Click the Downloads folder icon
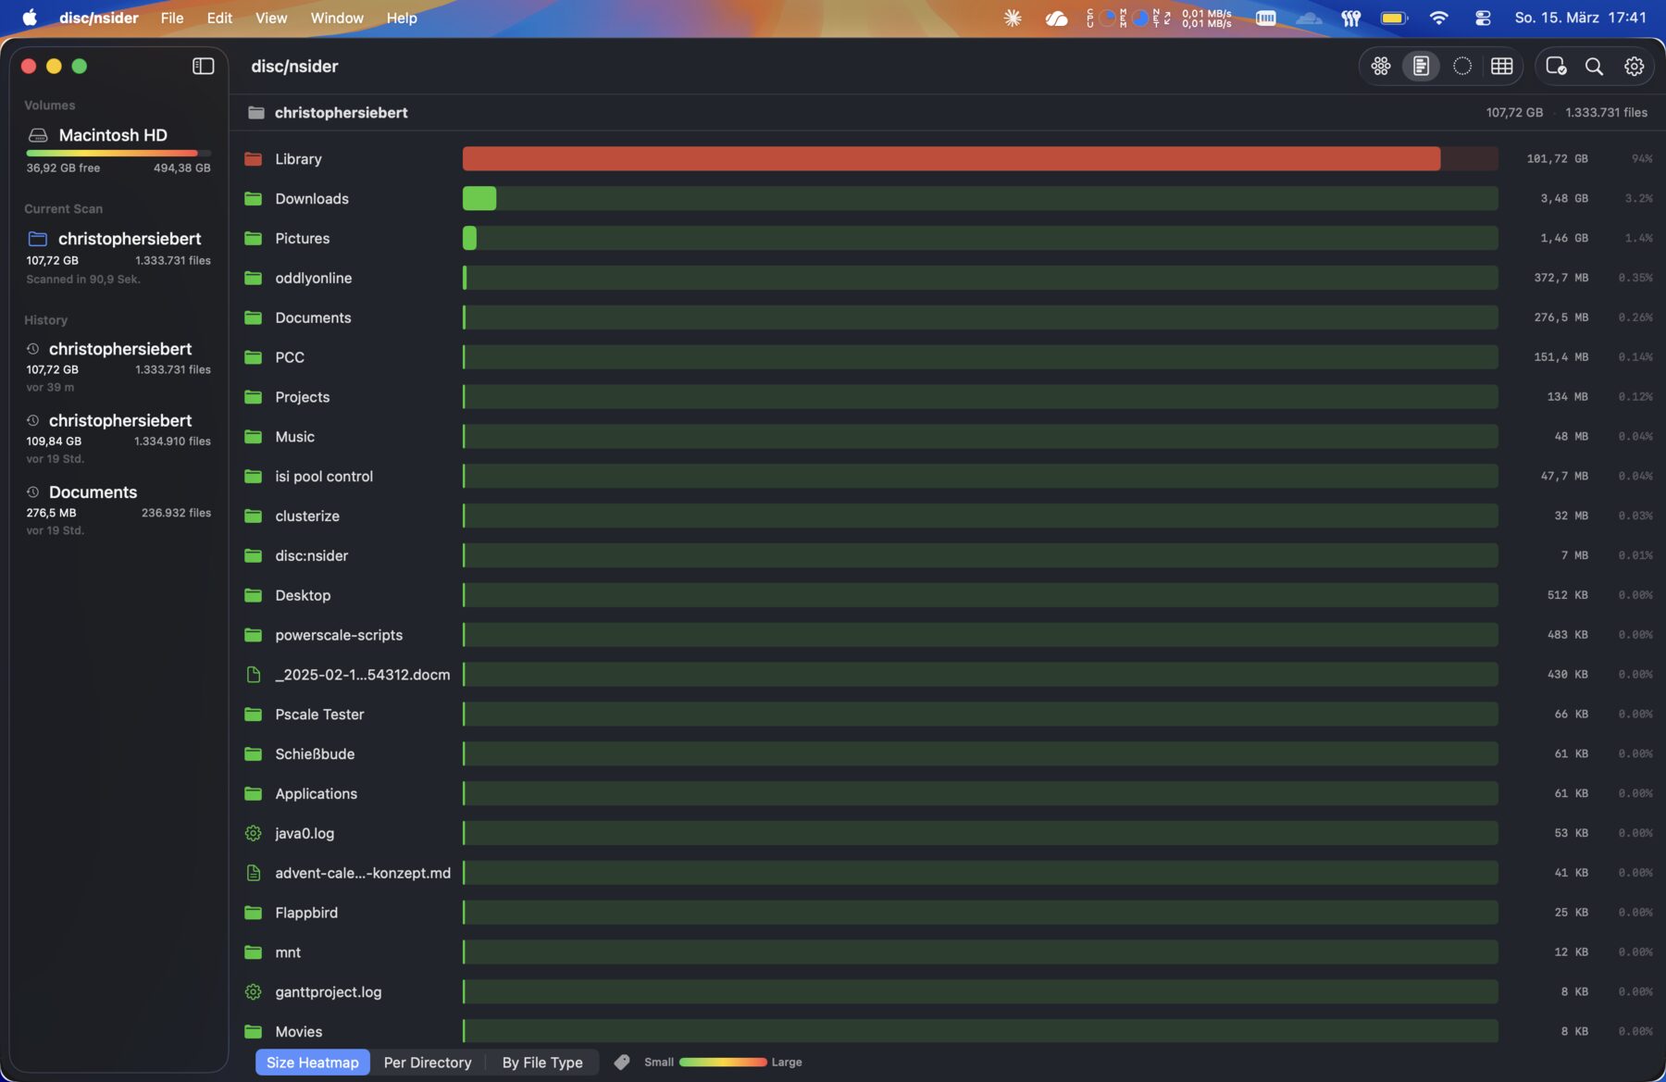 [253, 199]
